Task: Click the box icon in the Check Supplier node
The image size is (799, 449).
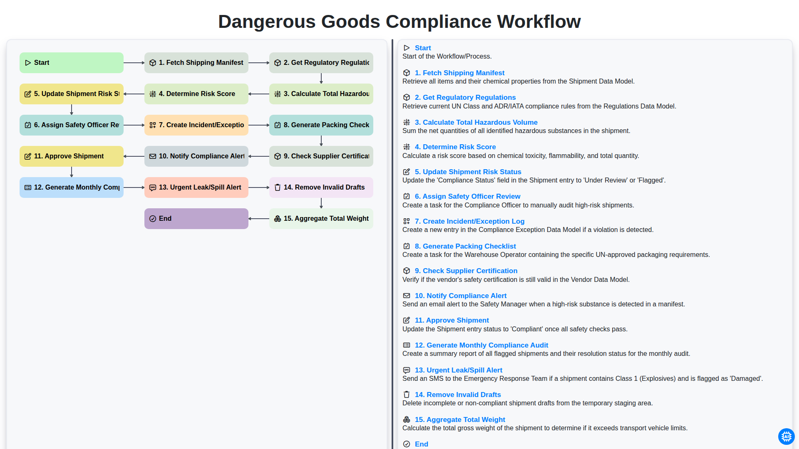Action: 278,156
